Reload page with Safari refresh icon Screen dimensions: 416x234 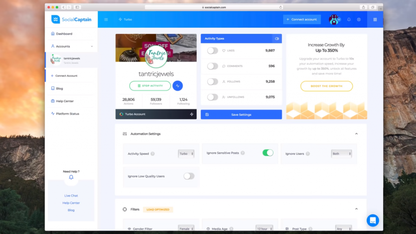pos(280,7)
